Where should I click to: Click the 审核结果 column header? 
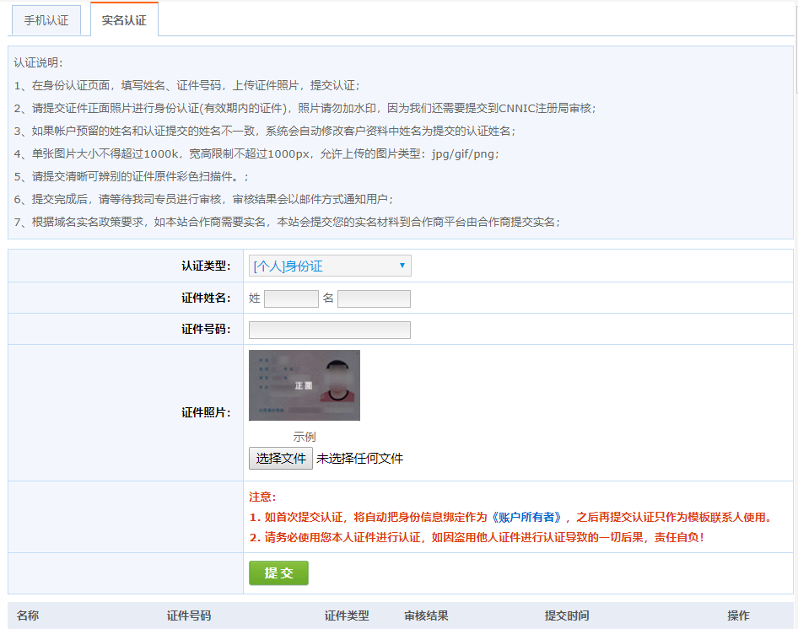[426, 616]
